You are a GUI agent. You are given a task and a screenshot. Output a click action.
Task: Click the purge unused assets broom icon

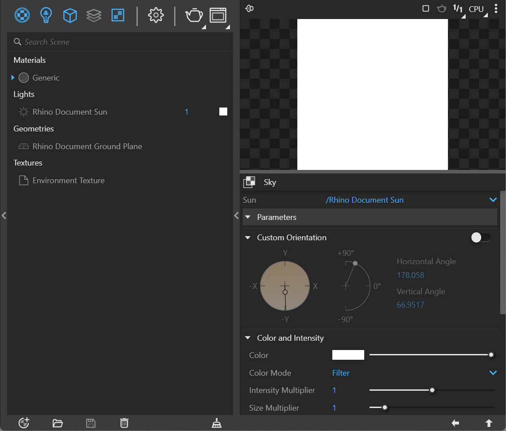point(217,423)
